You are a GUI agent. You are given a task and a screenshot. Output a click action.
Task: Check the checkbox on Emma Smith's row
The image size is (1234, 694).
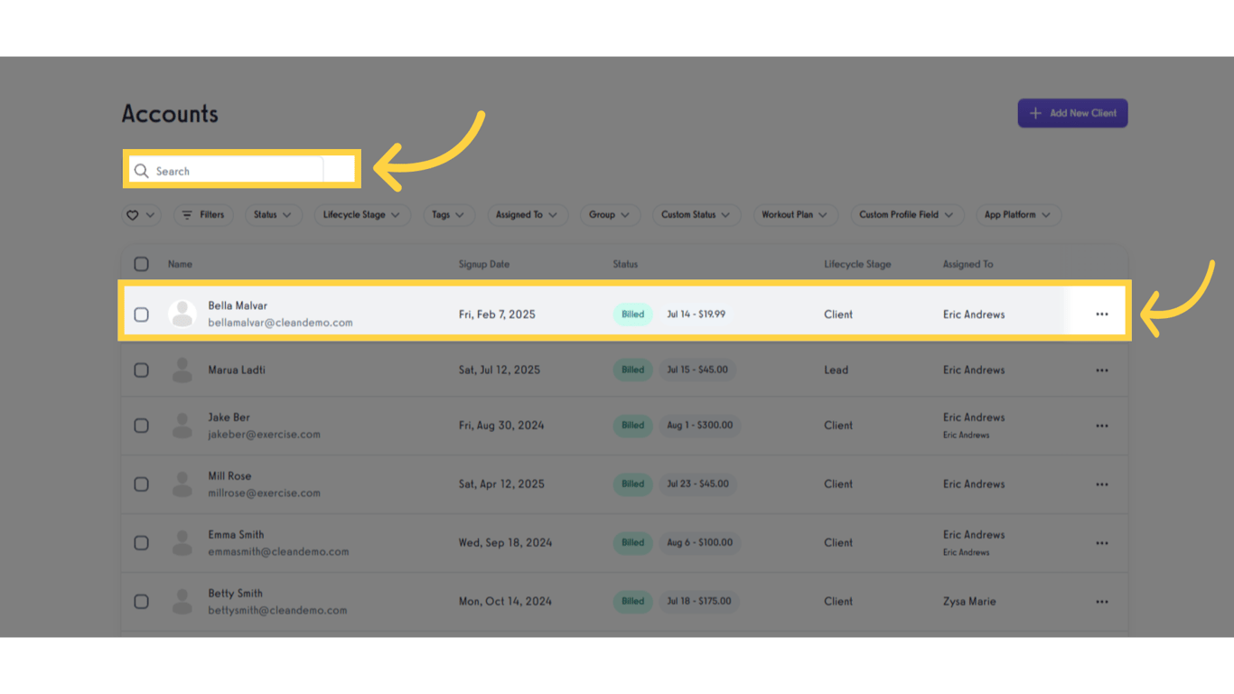pos(141,542)
